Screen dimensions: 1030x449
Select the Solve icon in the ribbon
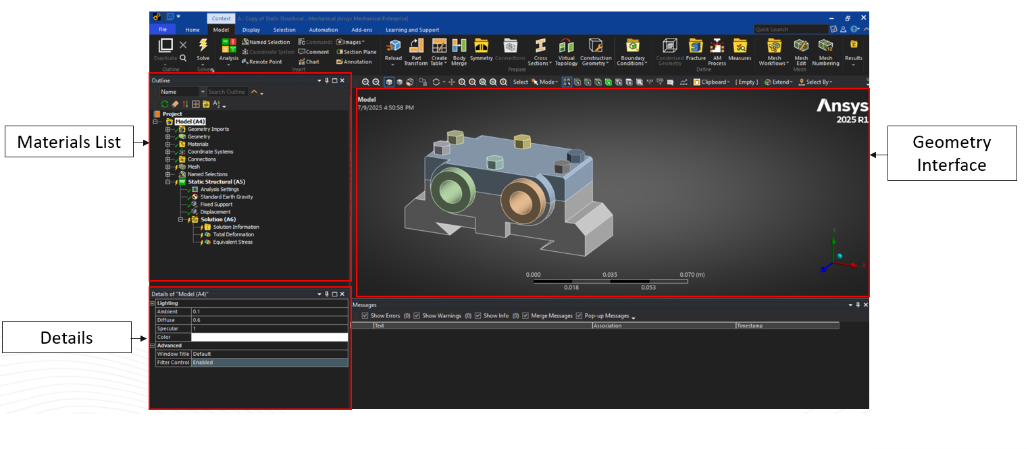coord(203,47)
